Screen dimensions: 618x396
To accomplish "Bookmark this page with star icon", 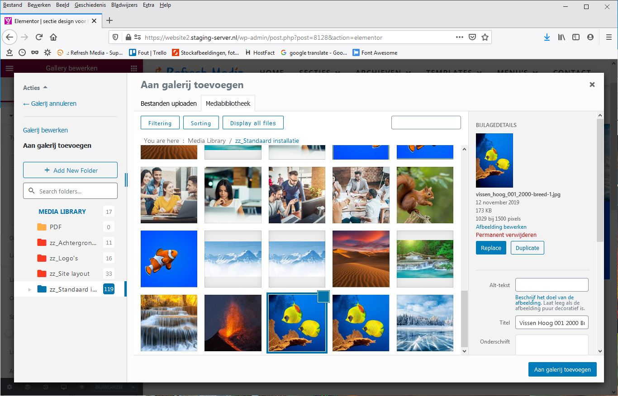I will (x=485, y=37).
